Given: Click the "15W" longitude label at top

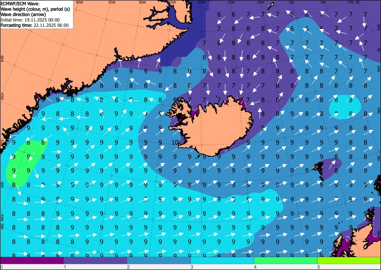Looking at the screenshot, I should [x=231, y=2].
